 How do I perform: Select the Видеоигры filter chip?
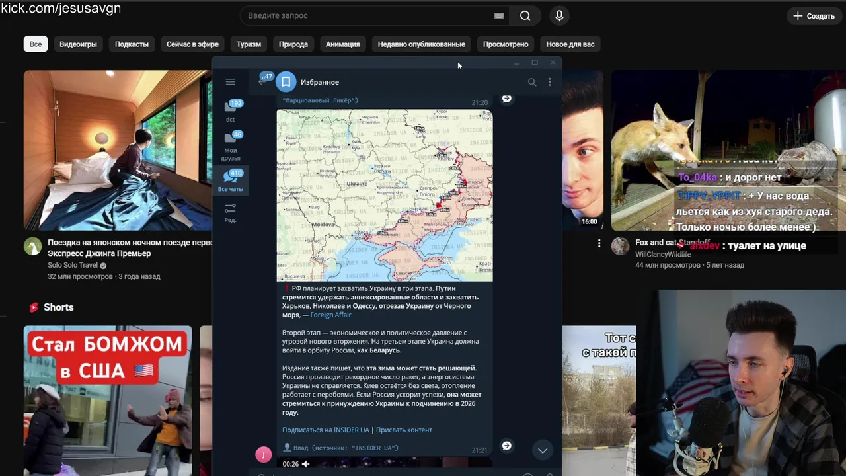(78, 44)
